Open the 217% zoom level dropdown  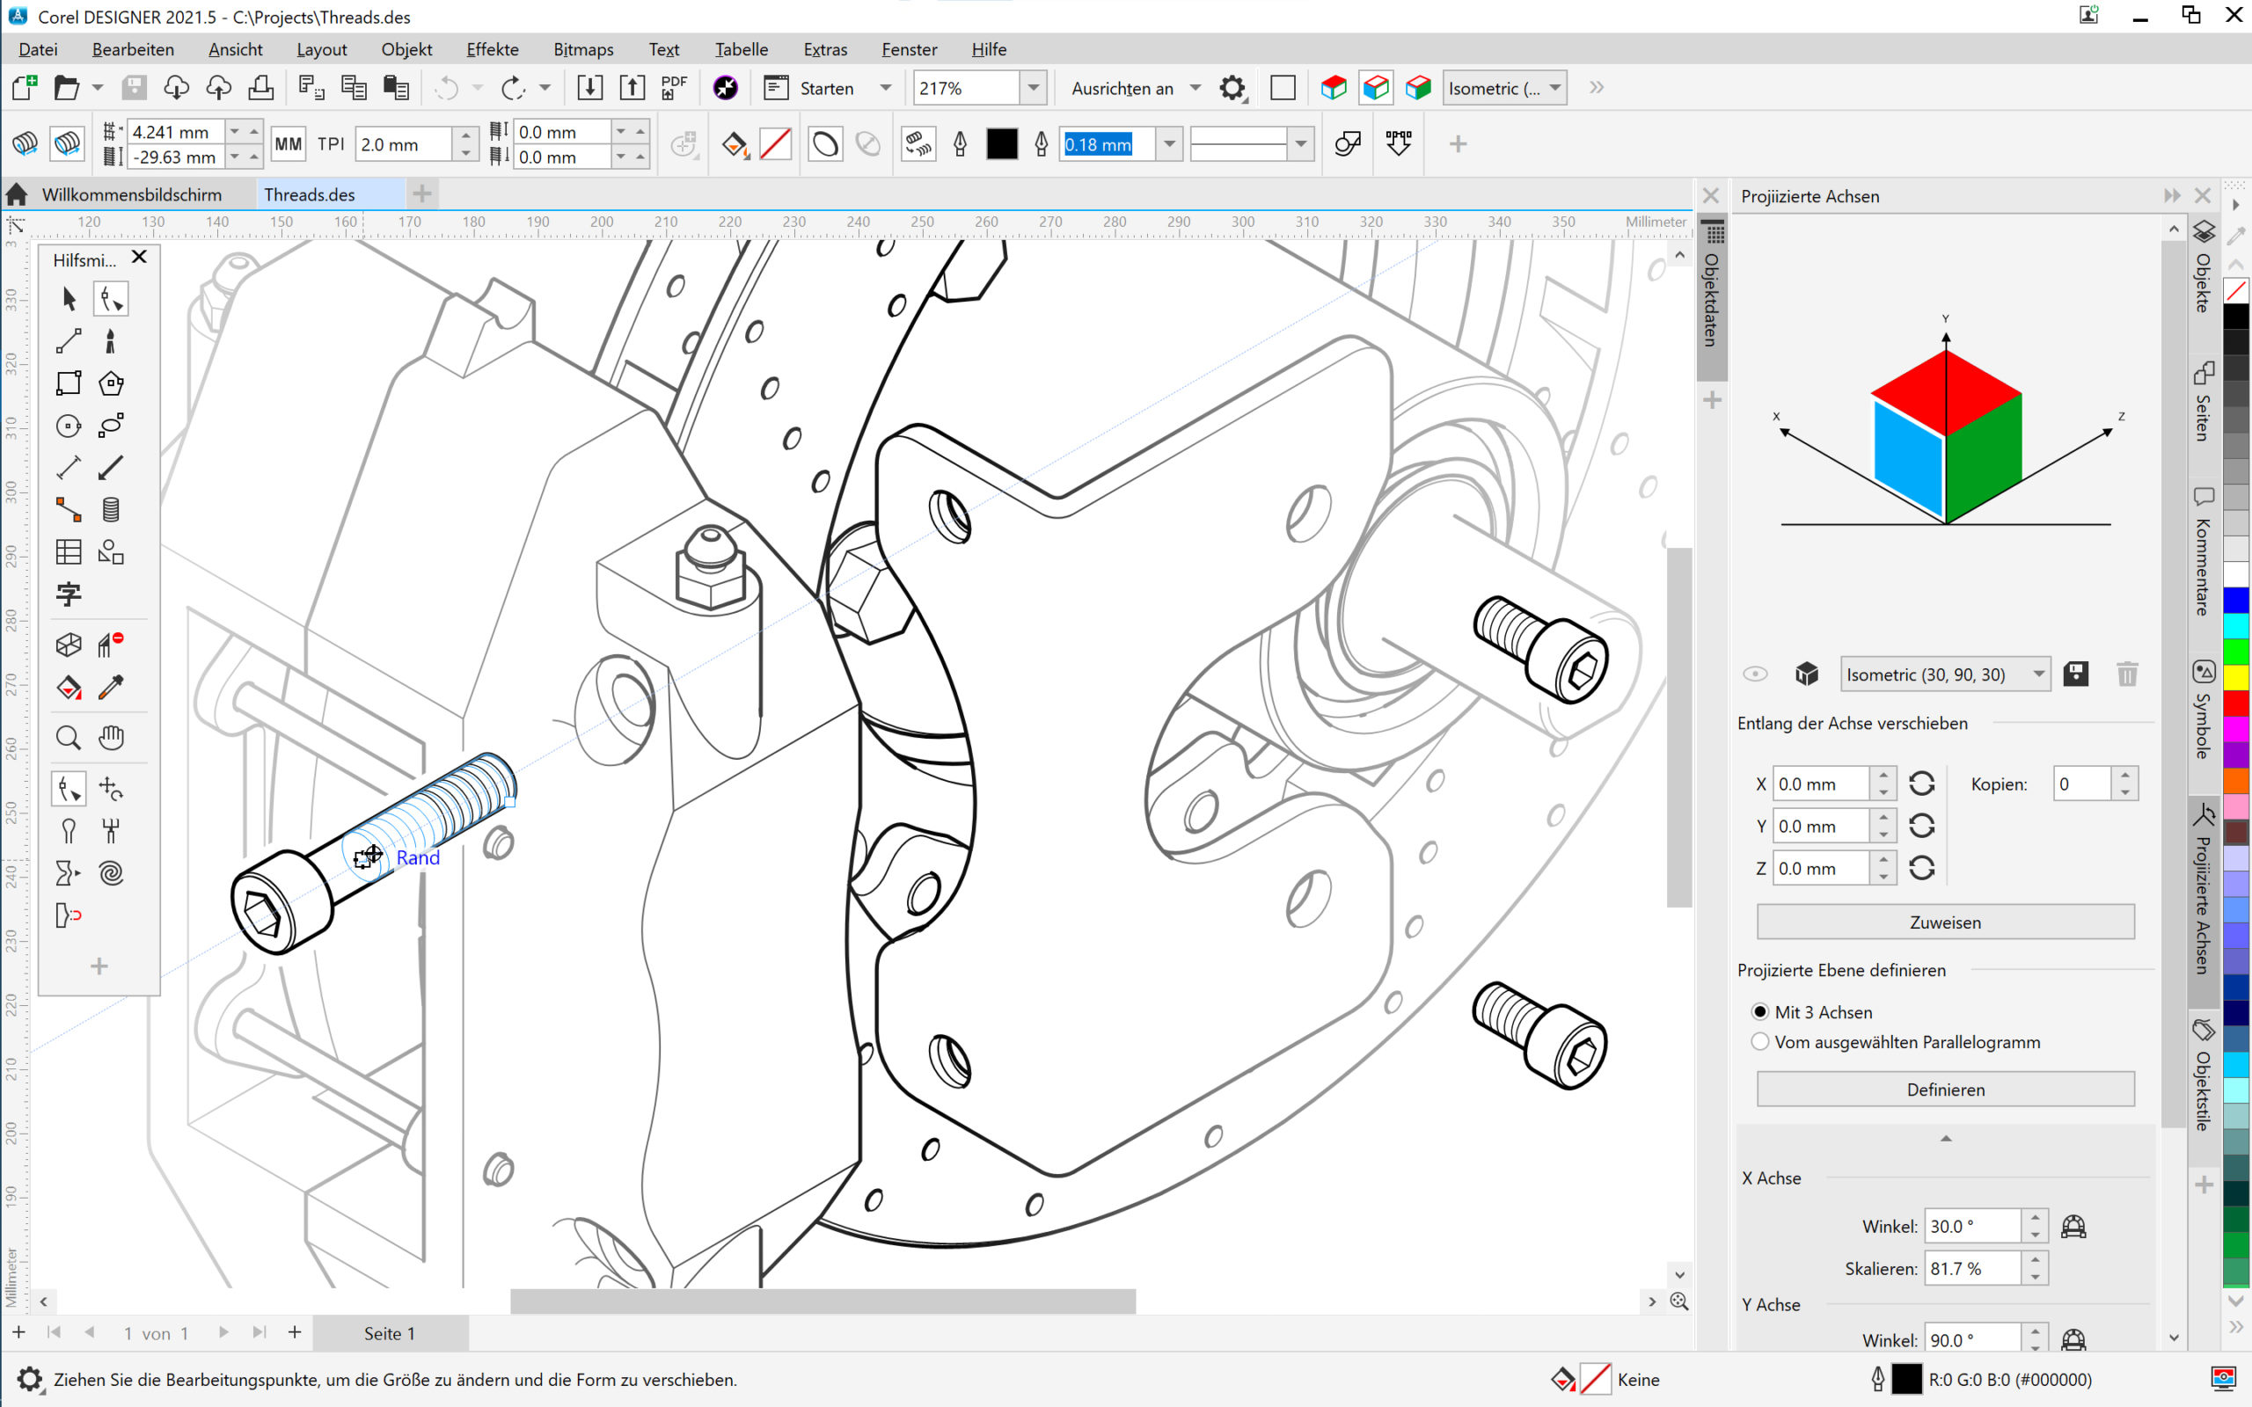tap(1033, 87)
